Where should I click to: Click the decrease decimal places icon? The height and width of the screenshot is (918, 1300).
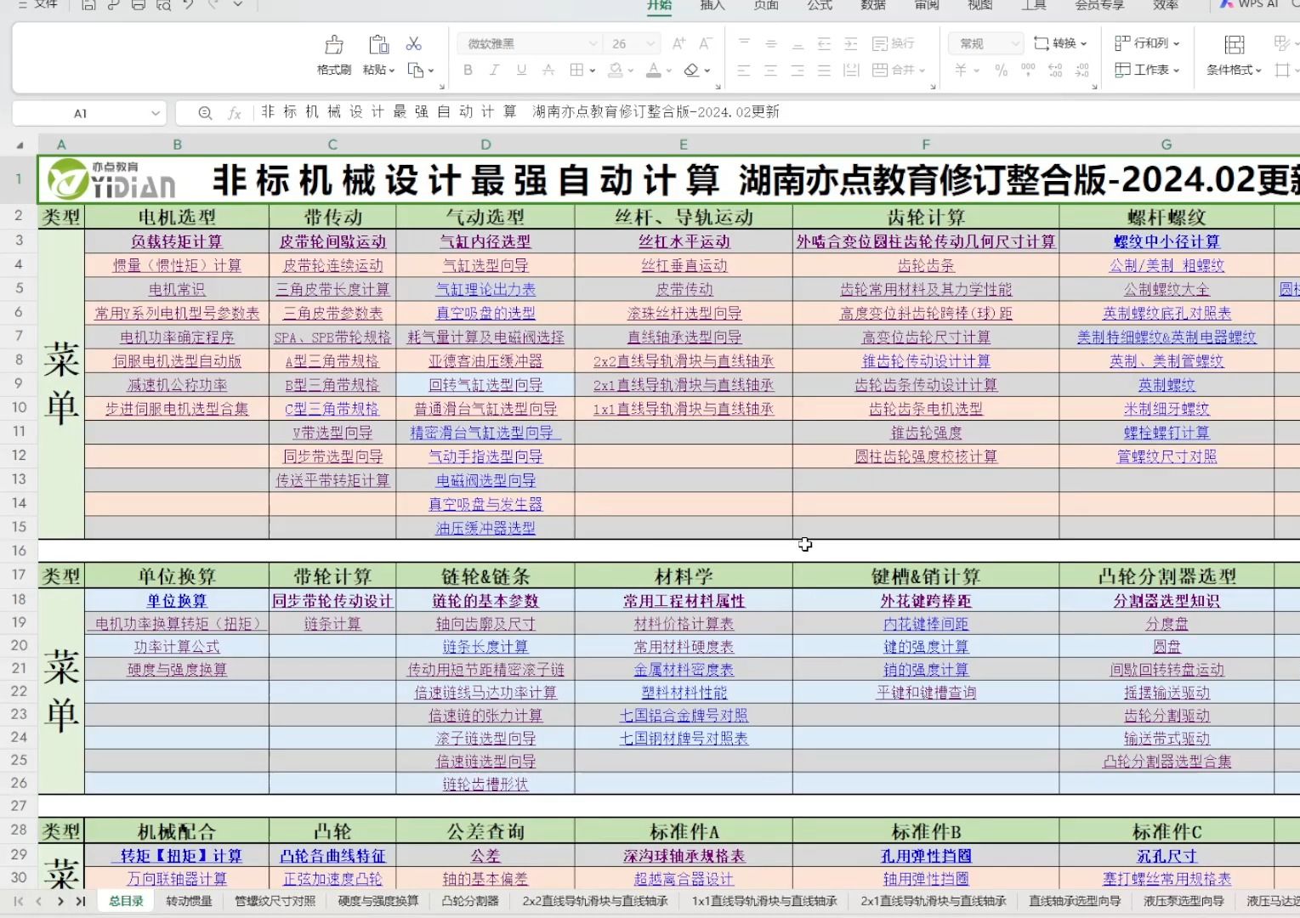(x=1082, y=71)
